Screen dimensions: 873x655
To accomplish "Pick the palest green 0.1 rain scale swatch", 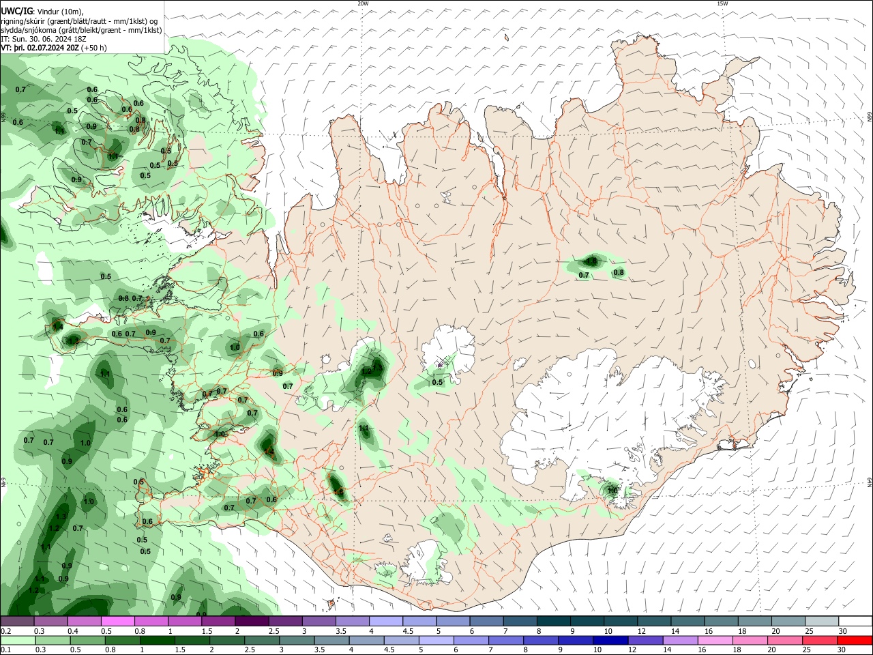I will 17,641.
